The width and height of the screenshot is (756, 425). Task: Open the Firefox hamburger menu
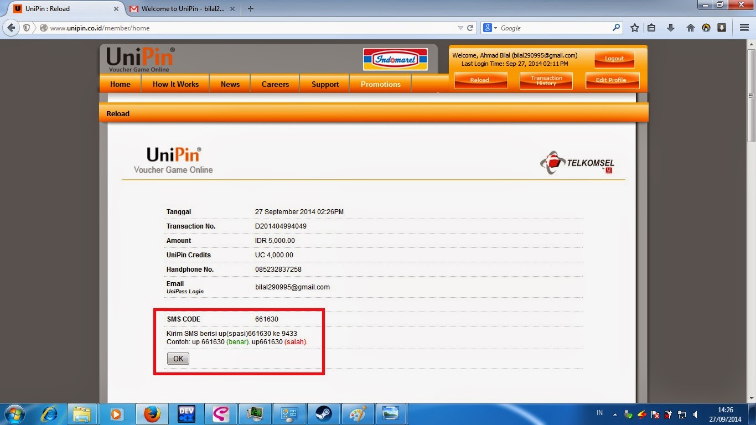[x=744, y=28]
